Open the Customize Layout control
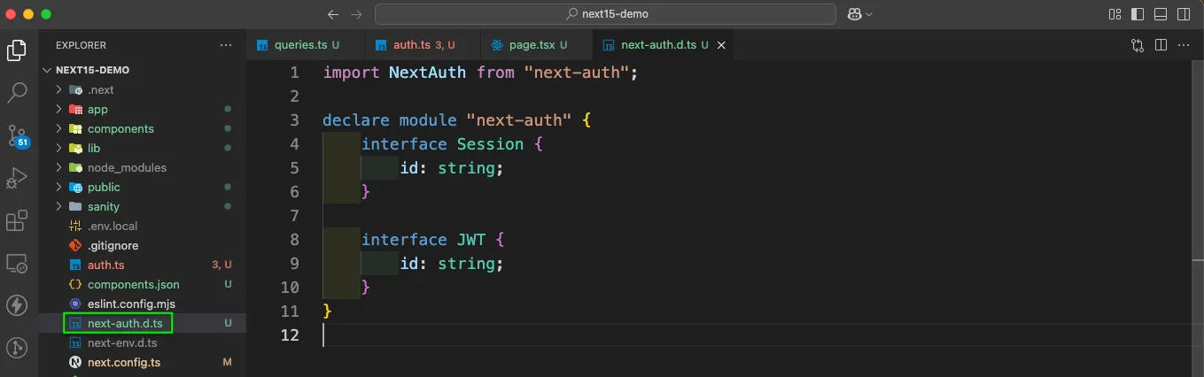The width and height of the screenshot is (1204, 377). pos(1115,14)
